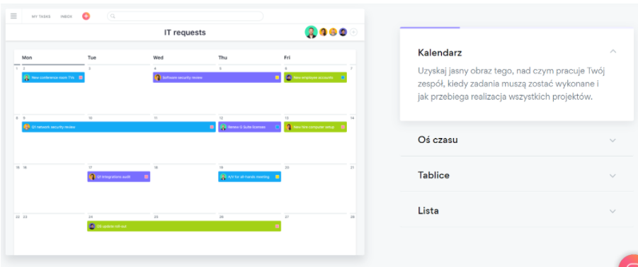Click the red plus quick-add button
Image resolution: width=638 pixels, height=267 pixels.
(86, 16)
